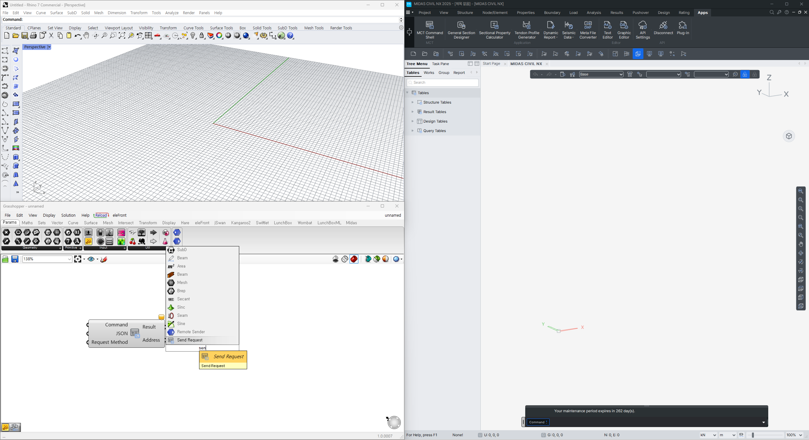The image size is (809, 440).
Task: Select Rhino Pan hand tool
Action: click(x=86, y=36)
